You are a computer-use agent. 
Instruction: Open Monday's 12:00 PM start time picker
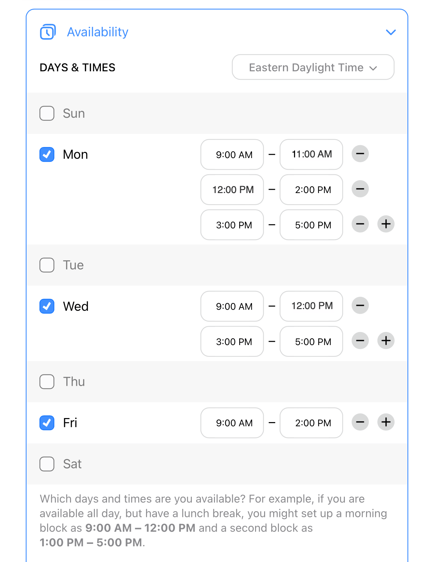pyautogui.click(x=232, y=189)
